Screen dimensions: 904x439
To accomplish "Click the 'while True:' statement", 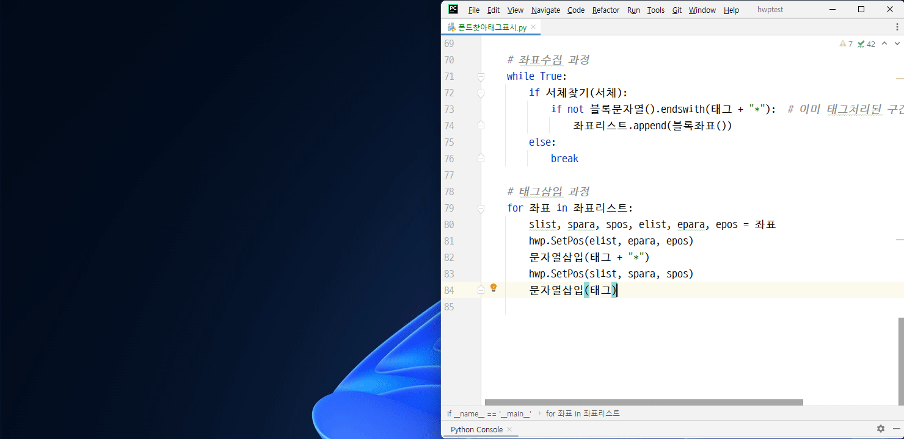I will [x=537, y=76].
